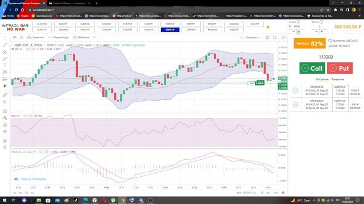The width and height of the screenshot is (364, 204).
Task: Click the undo arrow in the chart toolbar
Action: tap(95, 37)
